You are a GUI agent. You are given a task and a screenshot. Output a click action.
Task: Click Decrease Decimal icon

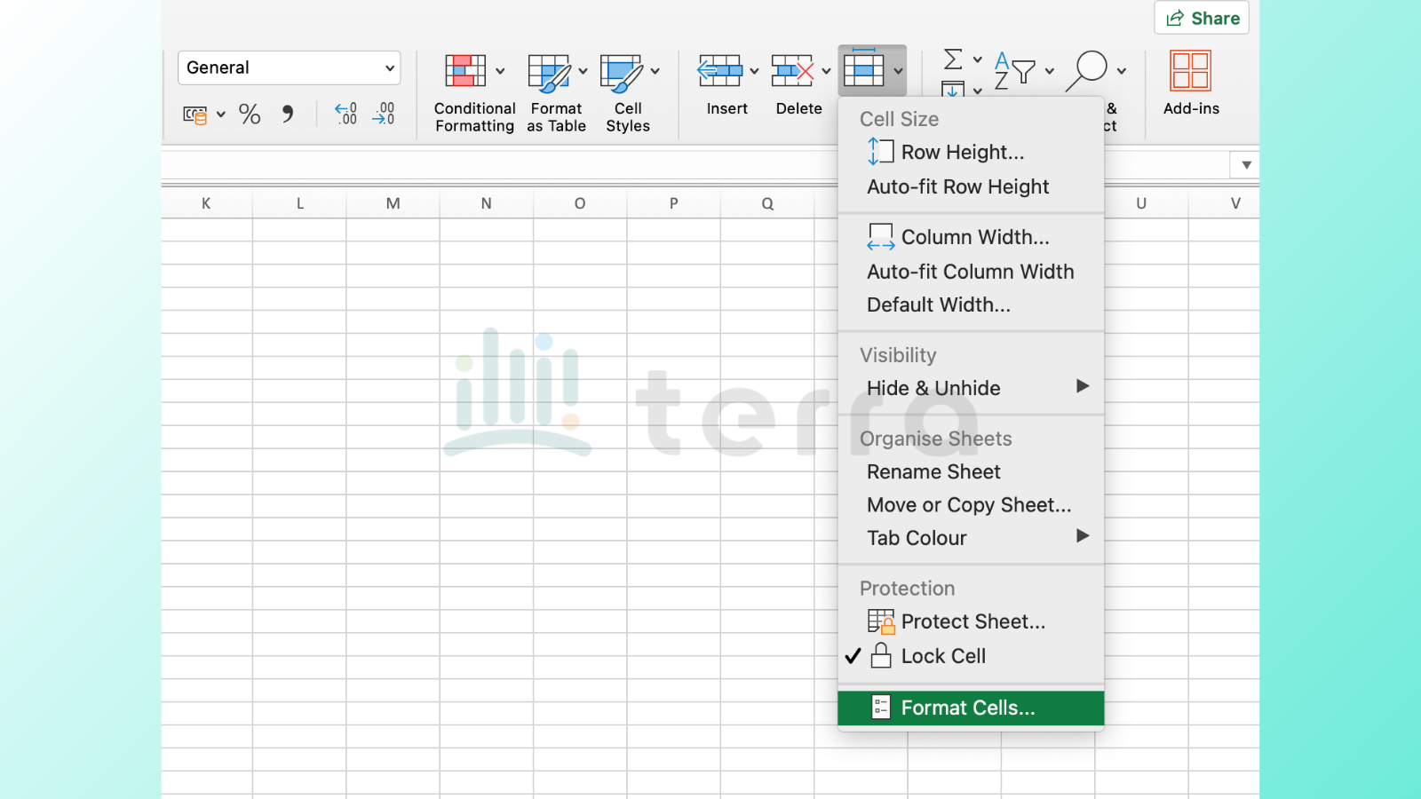point(383,114)
